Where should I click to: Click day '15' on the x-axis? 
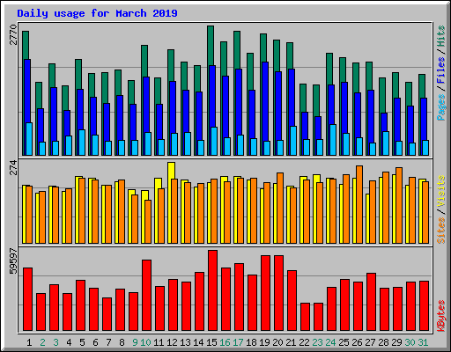211,342
